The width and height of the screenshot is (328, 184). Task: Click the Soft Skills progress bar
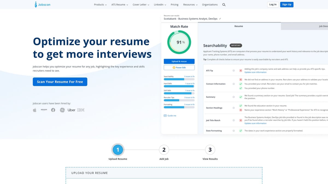point(179,93)
